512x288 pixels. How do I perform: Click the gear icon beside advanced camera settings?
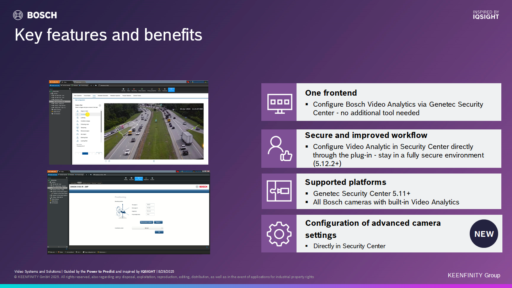279,234
